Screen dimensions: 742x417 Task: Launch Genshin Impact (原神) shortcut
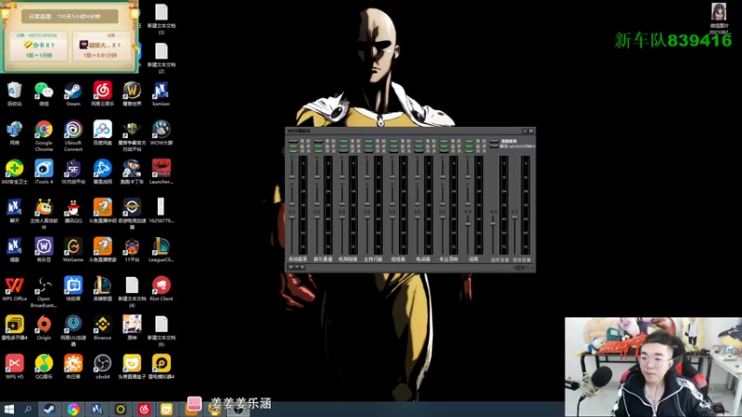pos(132,328)
